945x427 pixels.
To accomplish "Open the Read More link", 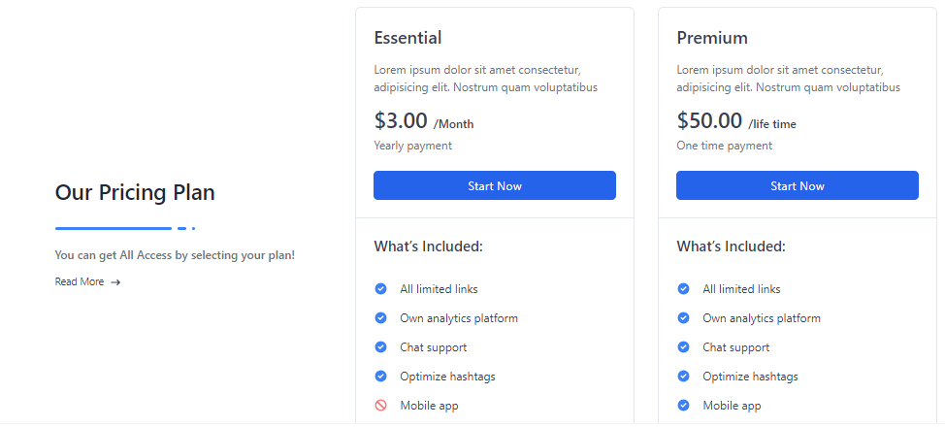I will click(87, 281).
